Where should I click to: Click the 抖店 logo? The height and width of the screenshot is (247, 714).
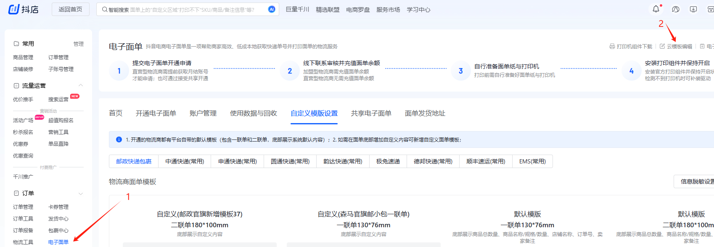(24, 9)
